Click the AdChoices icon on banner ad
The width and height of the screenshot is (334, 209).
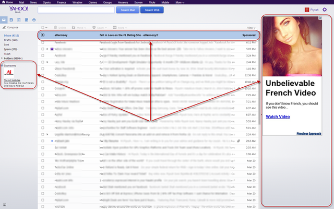point(320,17)
